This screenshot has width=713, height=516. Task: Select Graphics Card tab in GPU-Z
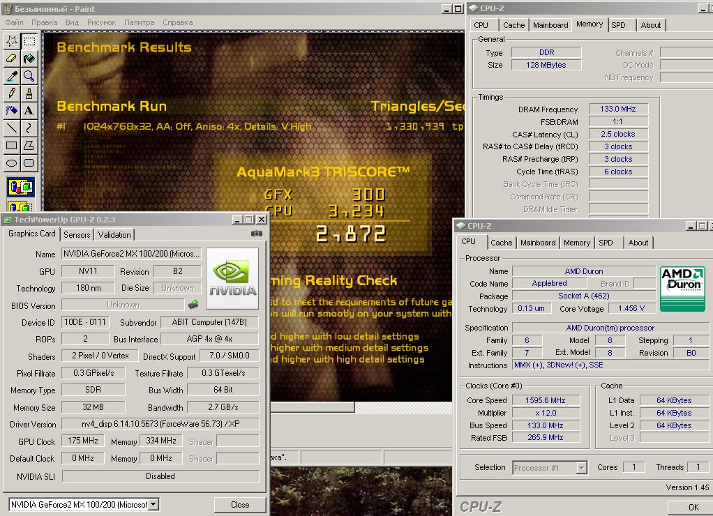[x=32, y=234]
